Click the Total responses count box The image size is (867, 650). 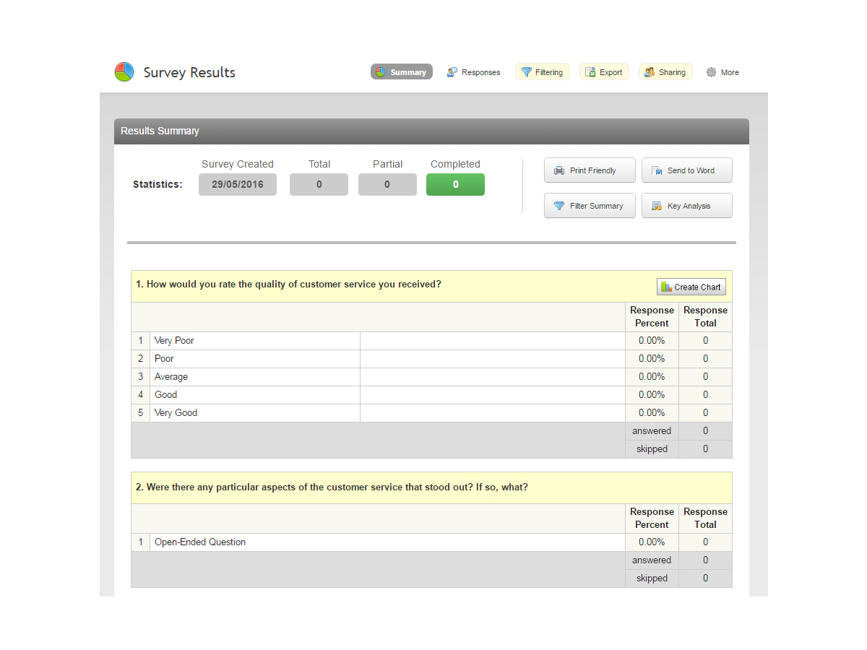point(319,184)
